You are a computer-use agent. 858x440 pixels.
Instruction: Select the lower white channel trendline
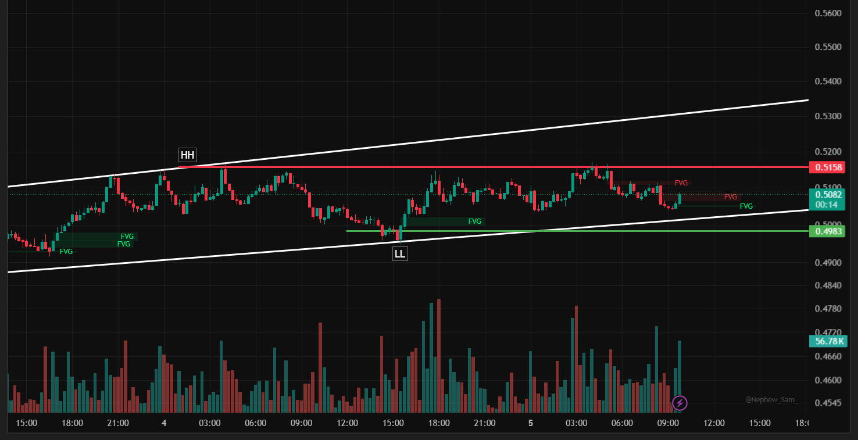(x=408, y=241)
